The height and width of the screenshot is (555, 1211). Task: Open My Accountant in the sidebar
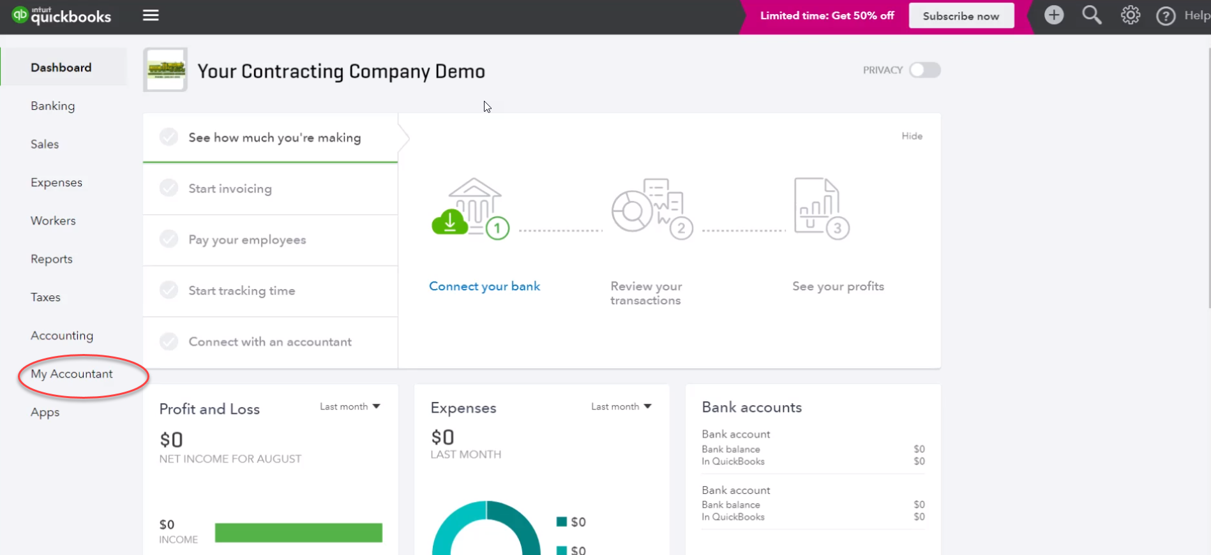72,374
